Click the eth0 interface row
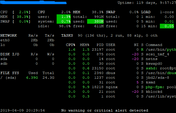The height and width of the screenshot is (113, 176). pos(27,40)
